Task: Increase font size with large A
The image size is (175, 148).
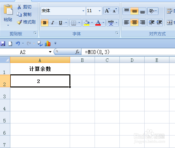Action: click(x=107, y=11)
